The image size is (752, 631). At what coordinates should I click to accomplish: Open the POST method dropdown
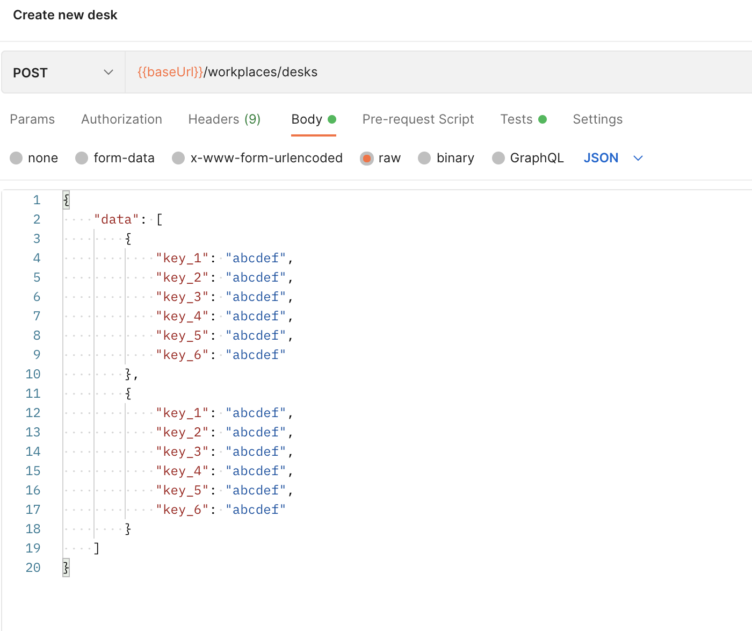click(63, 73)
